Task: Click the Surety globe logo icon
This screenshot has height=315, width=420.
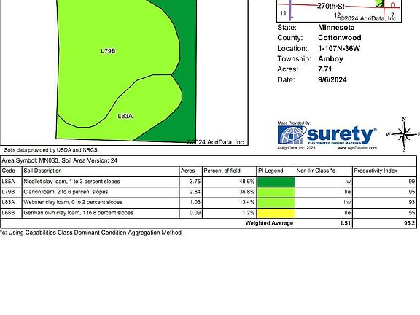Action: click(x=292, y=136)
